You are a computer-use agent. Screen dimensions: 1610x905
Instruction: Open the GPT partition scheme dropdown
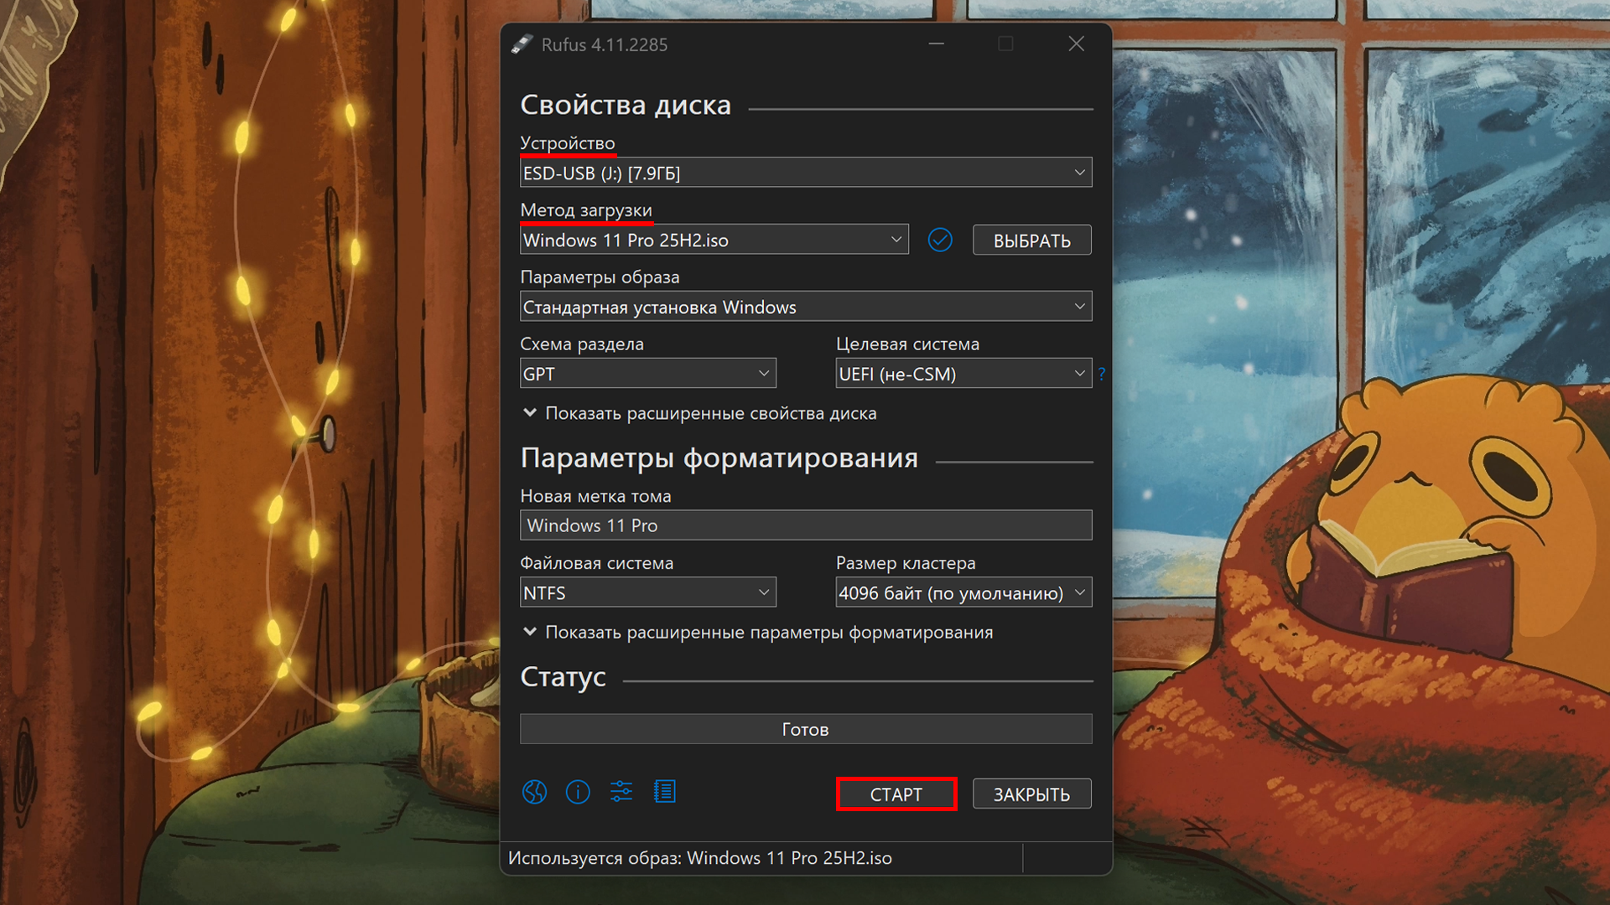point(647,374)
